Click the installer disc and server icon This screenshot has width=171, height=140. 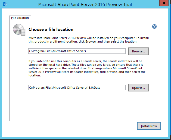[19, 30]
